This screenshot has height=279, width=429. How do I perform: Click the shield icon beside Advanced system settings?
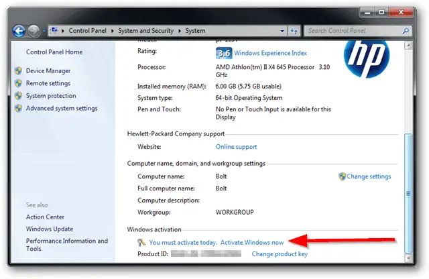coord(18,108)
